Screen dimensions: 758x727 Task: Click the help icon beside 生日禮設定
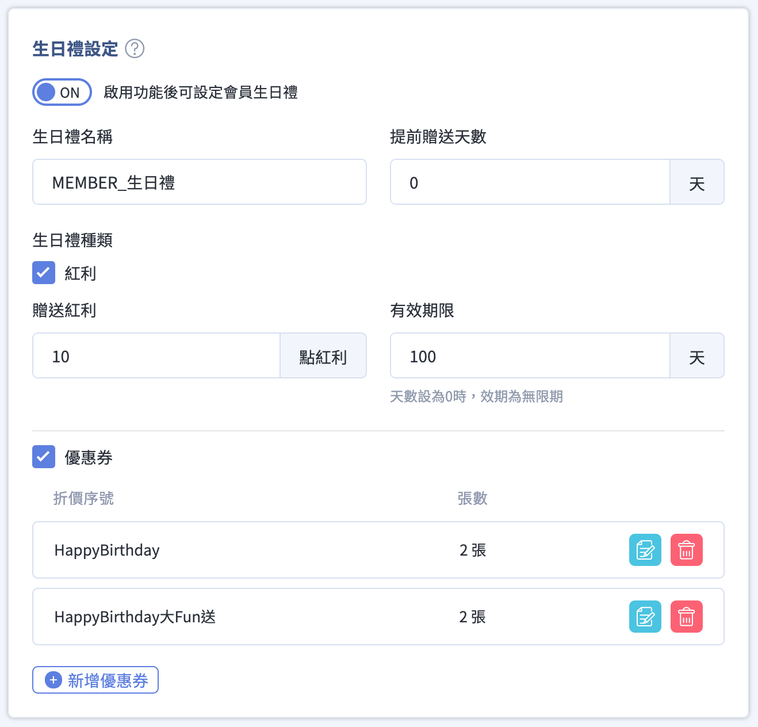pyautogui.click(x=135, y=49)
